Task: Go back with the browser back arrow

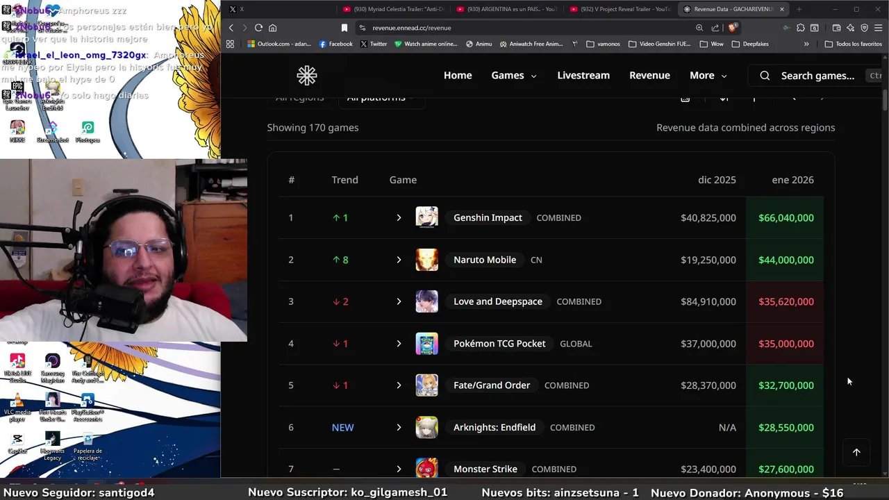Action: [231, 28]
